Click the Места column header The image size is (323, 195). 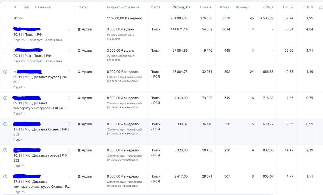click(155, 7)
